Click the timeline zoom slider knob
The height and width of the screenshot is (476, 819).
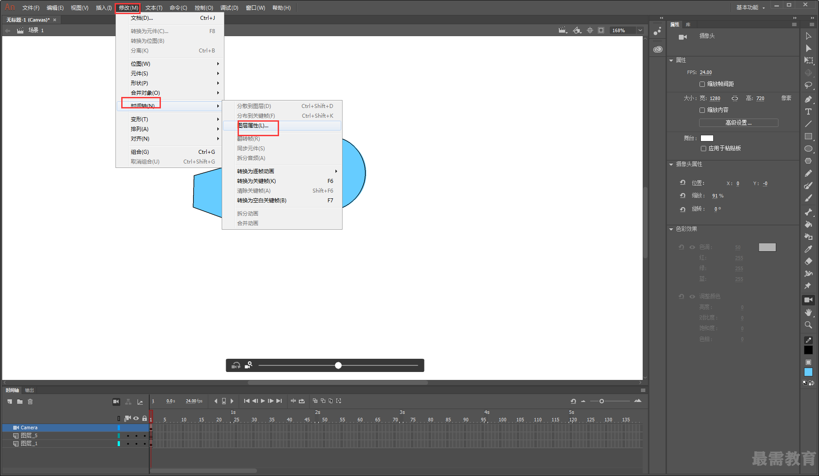602,401
